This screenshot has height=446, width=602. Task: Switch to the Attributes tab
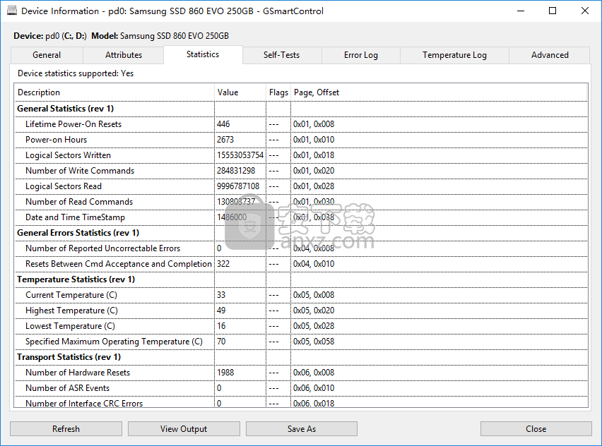click(123, 55)
